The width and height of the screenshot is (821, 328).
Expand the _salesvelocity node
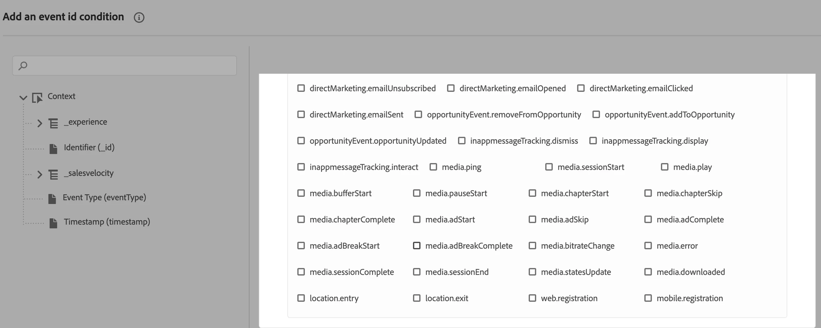[39, 174]
